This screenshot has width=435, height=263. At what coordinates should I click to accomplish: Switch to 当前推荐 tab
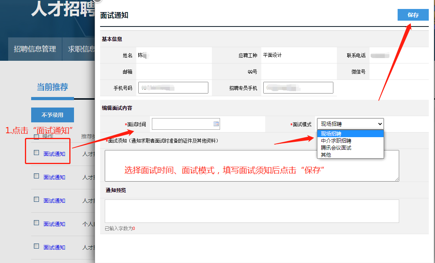click(x=52, y=87)
